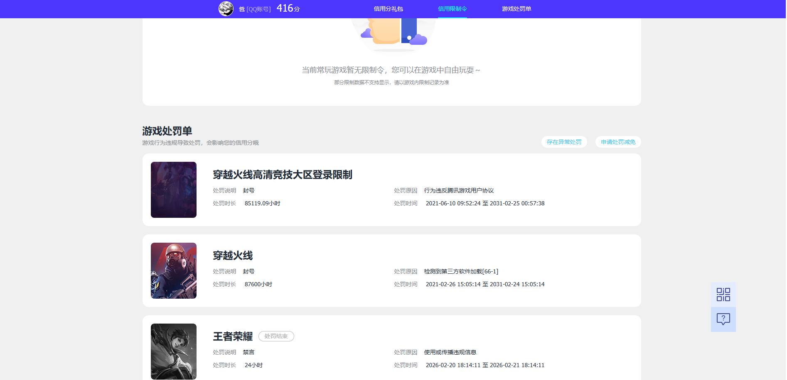Click duration value 87600小时
The image size is (787, 380).
click(x=258, y=284)
